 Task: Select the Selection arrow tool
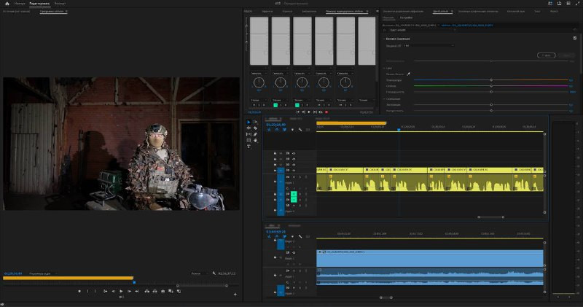pyautogui.click(x=249, y=122)
